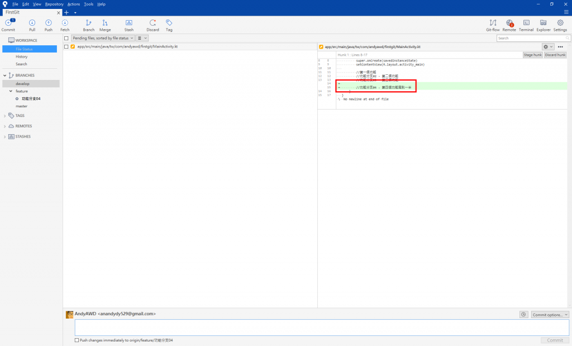Click the Sourcetree logo icon
This screenshot has width=572, height=346.
click(x=4, y=4)
